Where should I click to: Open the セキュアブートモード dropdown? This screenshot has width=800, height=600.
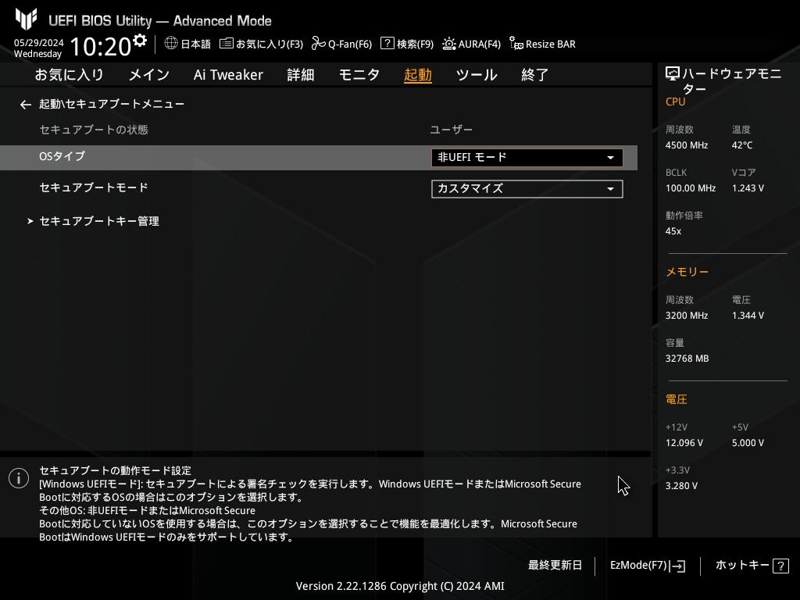[527, 189]
